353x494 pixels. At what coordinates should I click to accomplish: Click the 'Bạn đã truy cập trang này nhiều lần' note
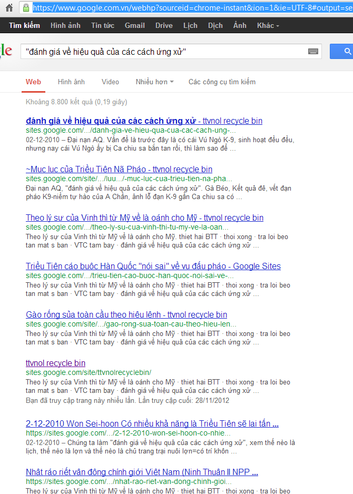pos(128,401)
